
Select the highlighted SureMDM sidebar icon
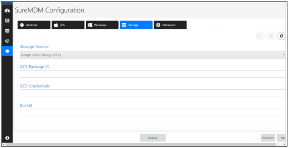7,51
